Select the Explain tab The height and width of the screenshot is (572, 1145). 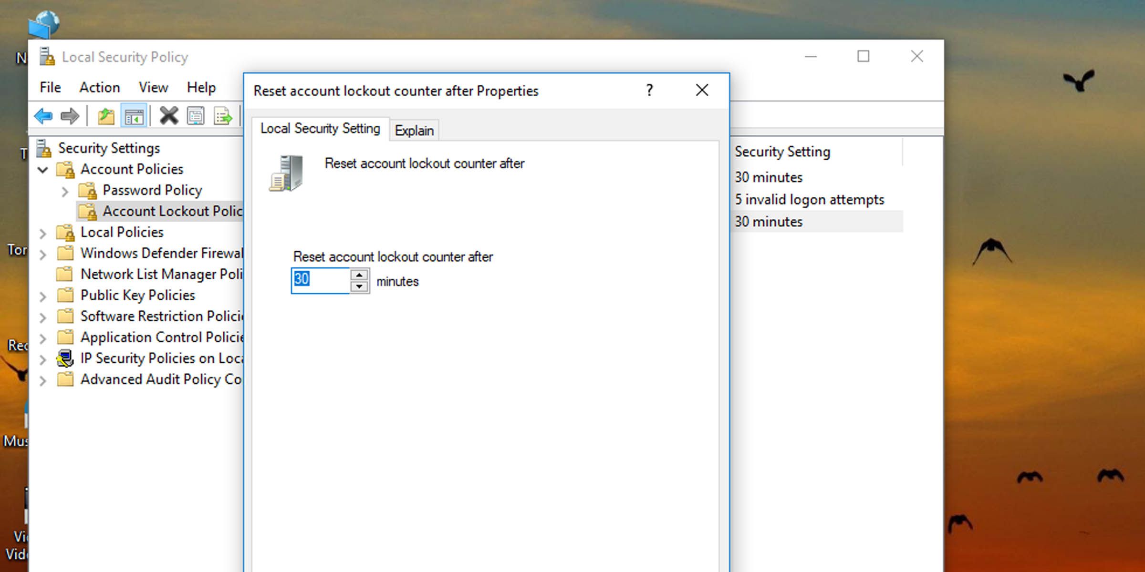coord(414,130)
